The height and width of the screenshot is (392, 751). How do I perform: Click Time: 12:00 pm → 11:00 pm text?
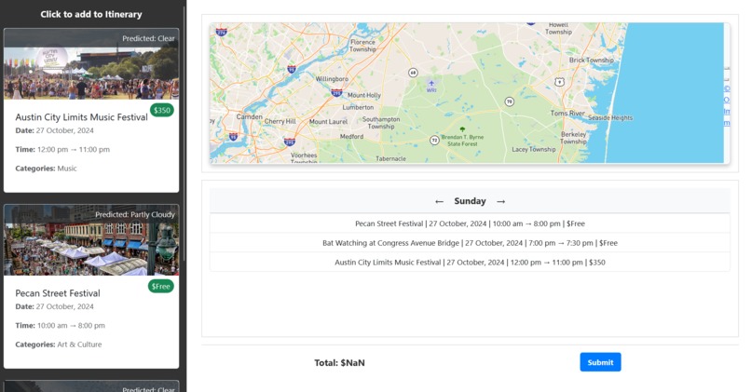pyautogui.click(x=62, y=149)
